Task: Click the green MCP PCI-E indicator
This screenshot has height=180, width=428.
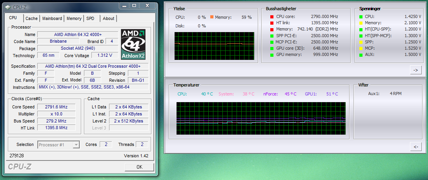Action: pyautogui.click(x=271, y=42)
